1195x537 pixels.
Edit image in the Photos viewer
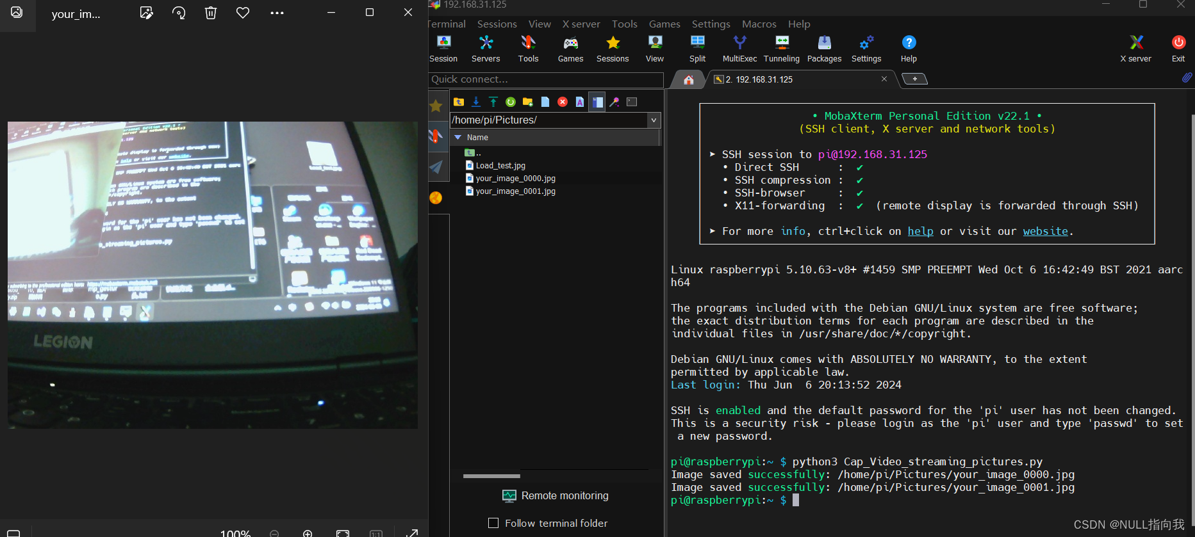pos(146,13)
